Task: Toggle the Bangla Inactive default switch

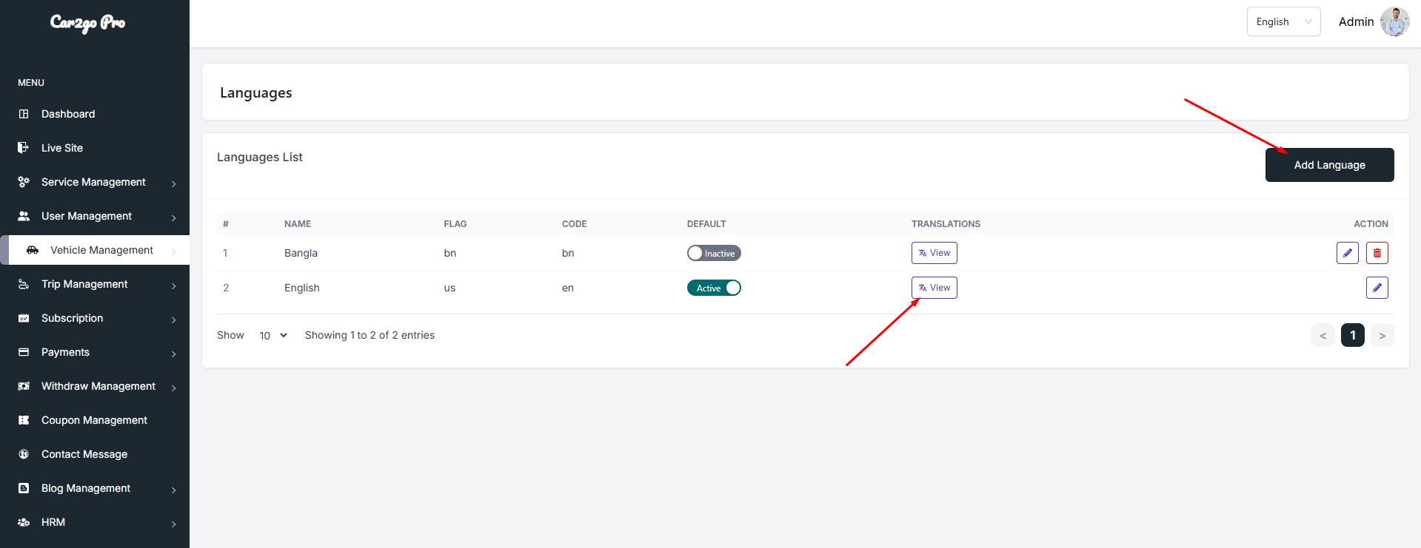Action: [x=714, y=253]
